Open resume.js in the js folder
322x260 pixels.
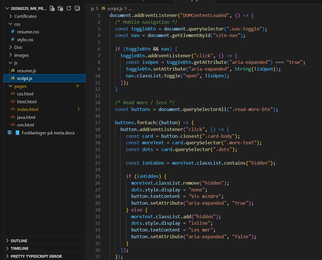tap(27, 71)
